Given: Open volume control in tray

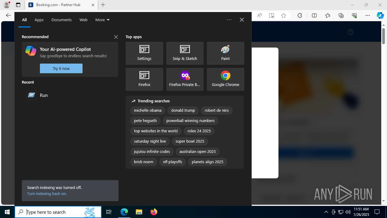Looking at the screenshot, I should [348, 212].
